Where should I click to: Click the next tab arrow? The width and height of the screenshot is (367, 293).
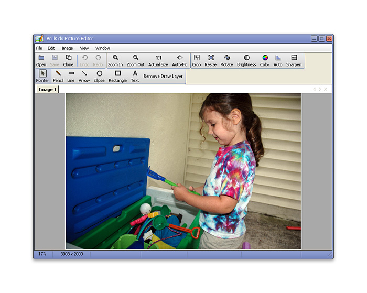pyautogui.click(x=320, y=89)
